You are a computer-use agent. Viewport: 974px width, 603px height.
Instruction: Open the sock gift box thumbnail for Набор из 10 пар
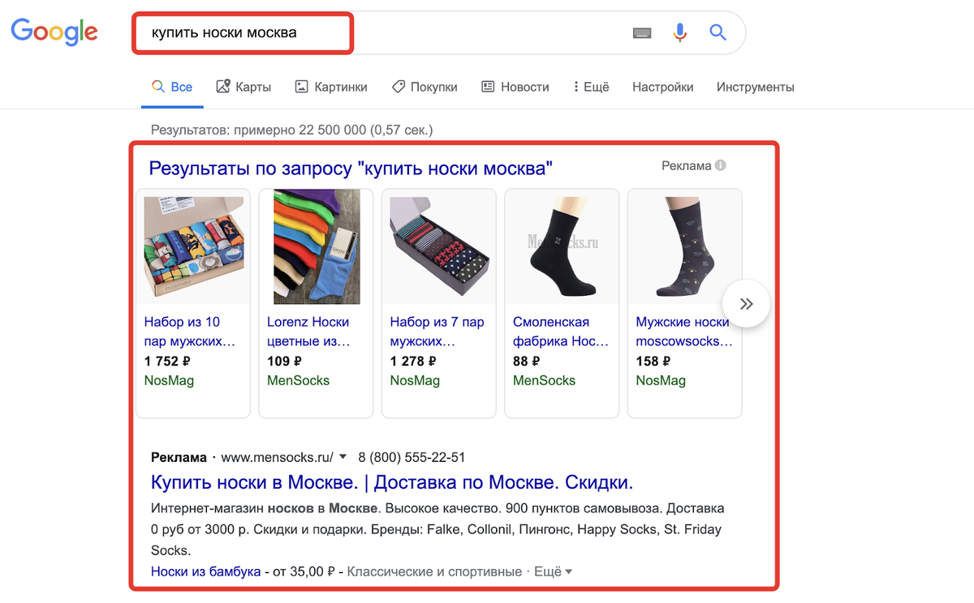click(193, 247)
